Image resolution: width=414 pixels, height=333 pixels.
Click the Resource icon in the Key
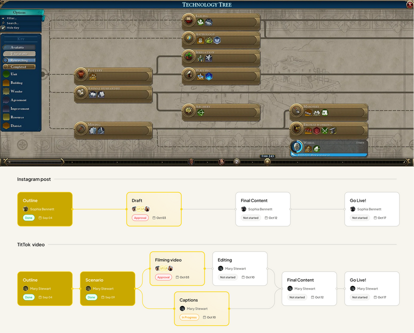coord(6,117)
